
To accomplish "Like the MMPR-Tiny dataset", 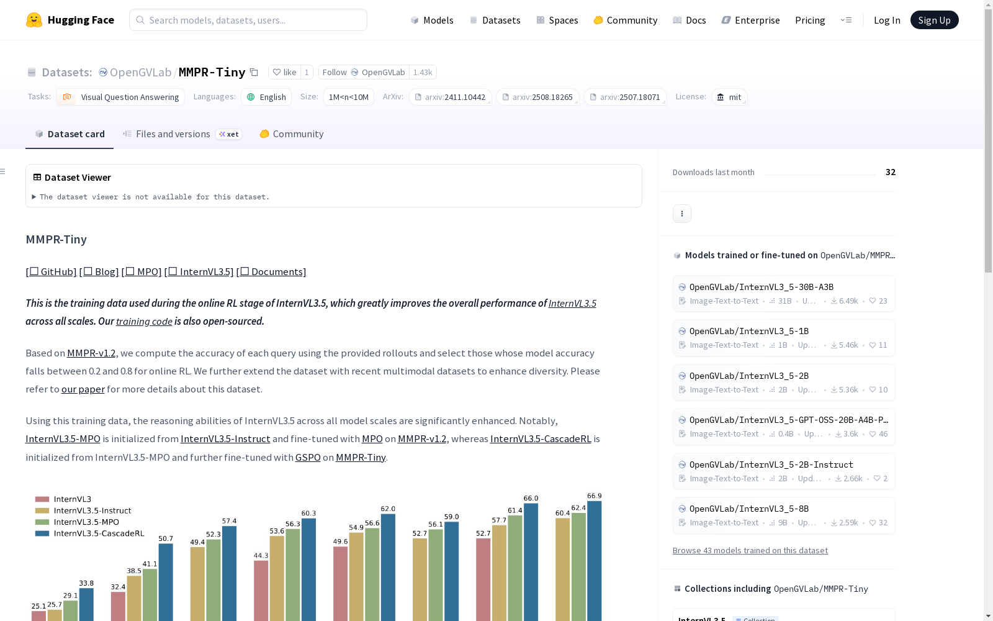I will (284, 72).
